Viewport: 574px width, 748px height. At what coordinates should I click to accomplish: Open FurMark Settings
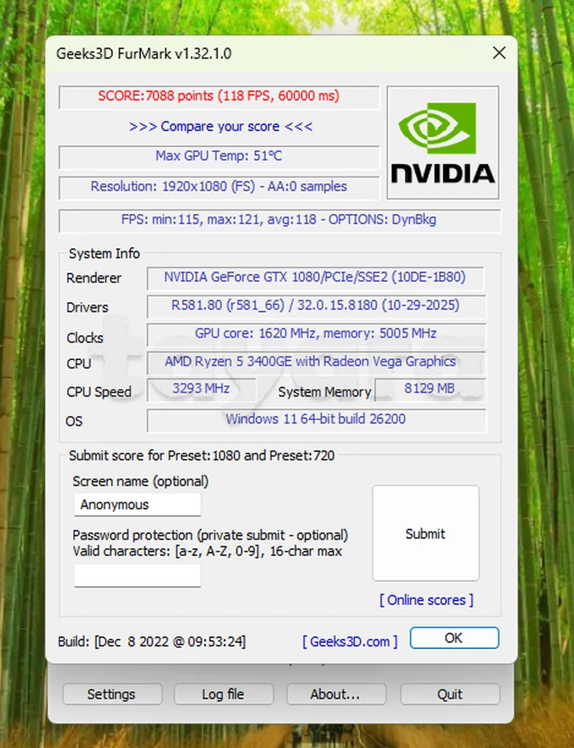point(112,694)
